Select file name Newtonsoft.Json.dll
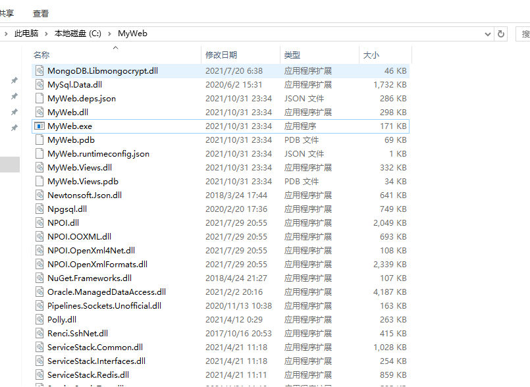 (84, 195)
